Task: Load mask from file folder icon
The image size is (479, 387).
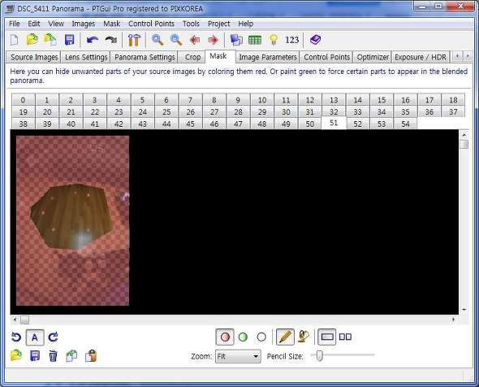Action: [x=16, y=356]
